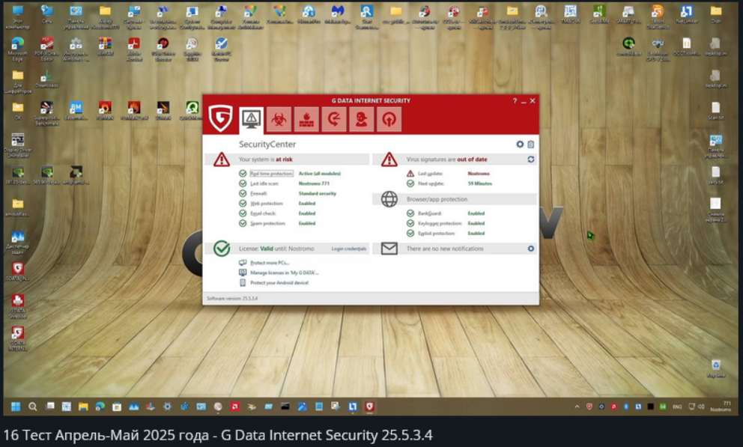Viewport: 743px width, 447px height.
Task: Click Exploit protection entry
Action: click(x=437, y=234)
